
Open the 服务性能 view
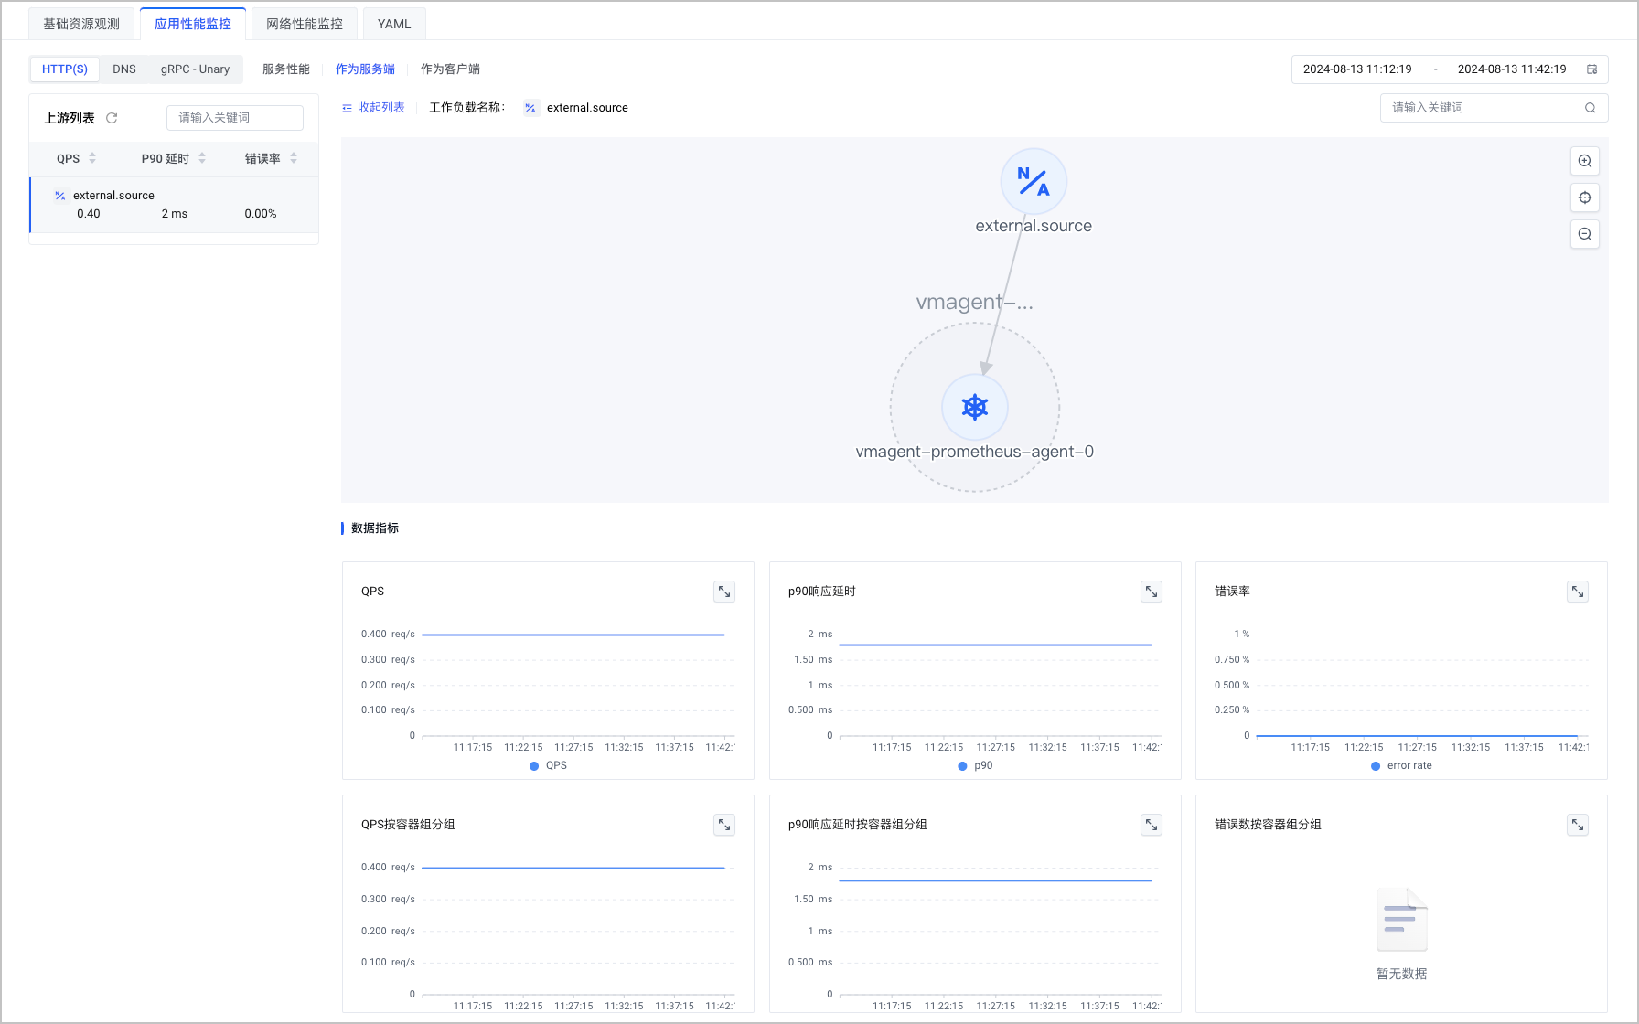click(x=286, y=69)
